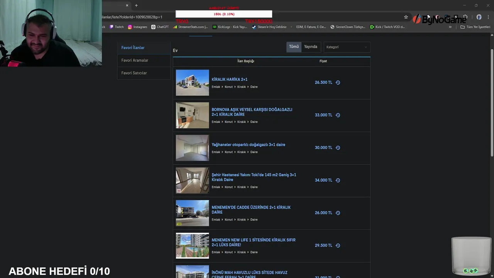Click the 29.500 TL price
The image size is (494, 278).
click(323, 246)
